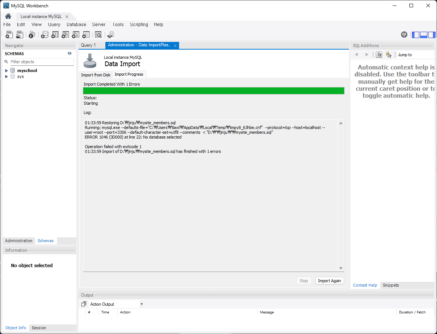Switch to Import from Disk tab
This screenshot has width=437, height=334.
point(95,75)
